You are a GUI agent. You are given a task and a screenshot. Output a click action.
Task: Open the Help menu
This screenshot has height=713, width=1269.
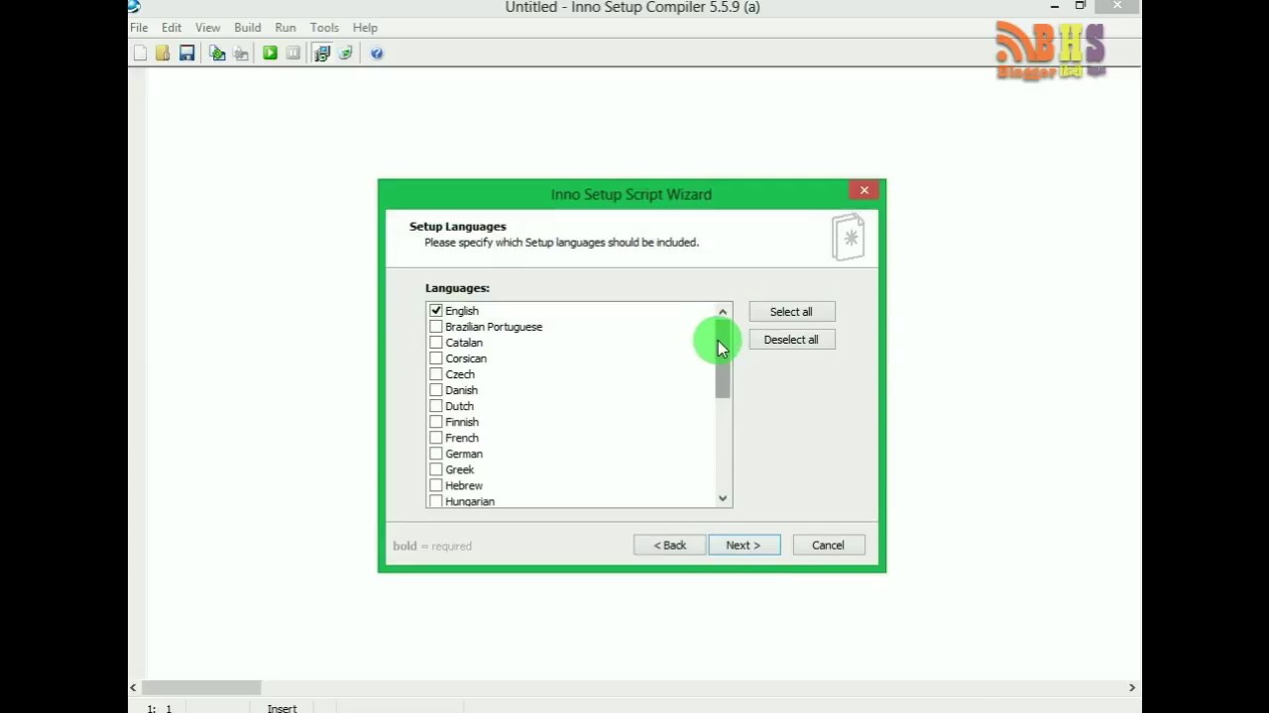(365, 28)
